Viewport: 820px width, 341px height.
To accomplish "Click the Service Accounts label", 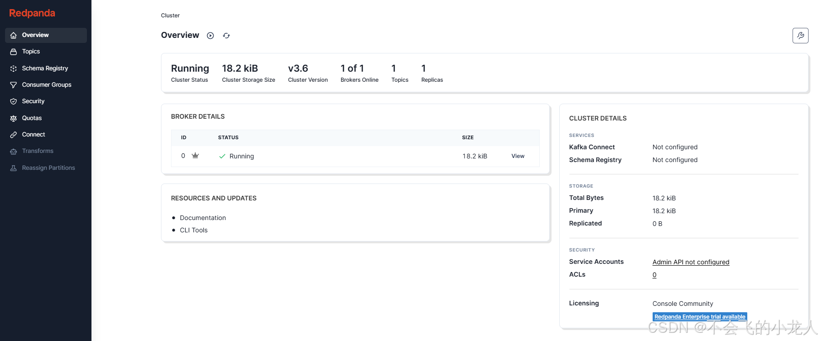I will pyautogui.click(x=596, y=262).
